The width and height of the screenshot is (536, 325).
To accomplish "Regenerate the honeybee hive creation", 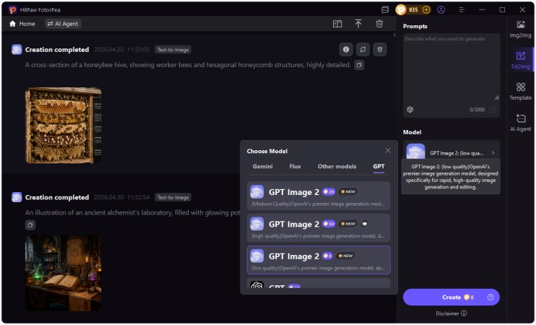I will [363, 50].
